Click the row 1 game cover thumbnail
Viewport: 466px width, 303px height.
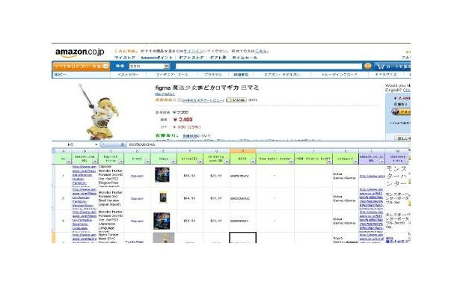[x=162, y=175]
